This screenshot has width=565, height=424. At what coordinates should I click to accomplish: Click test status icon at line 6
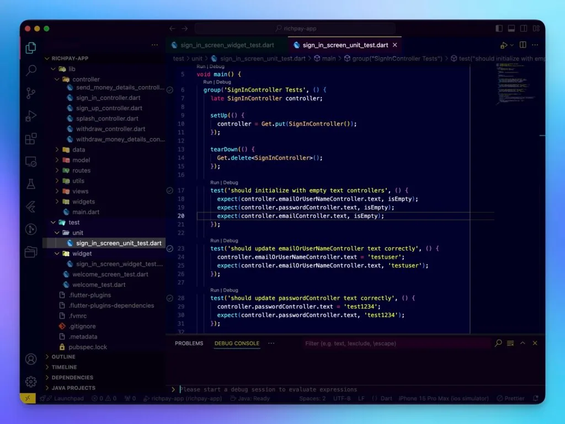tap(170, 90)
